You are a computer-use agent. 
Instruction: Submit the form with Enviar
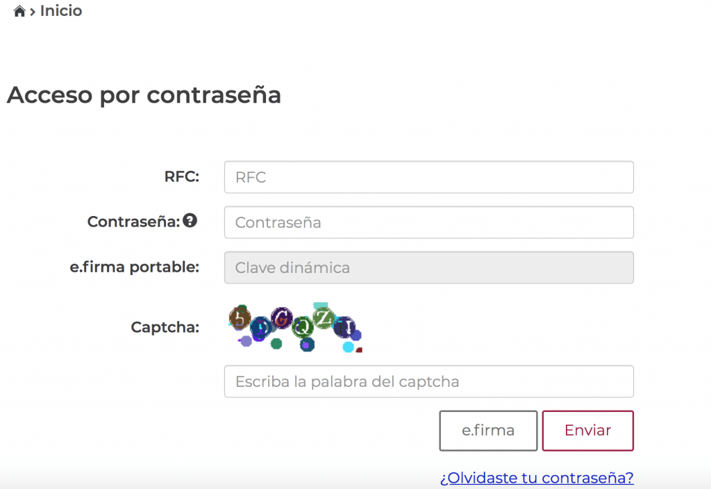click(x=587, y=431)
